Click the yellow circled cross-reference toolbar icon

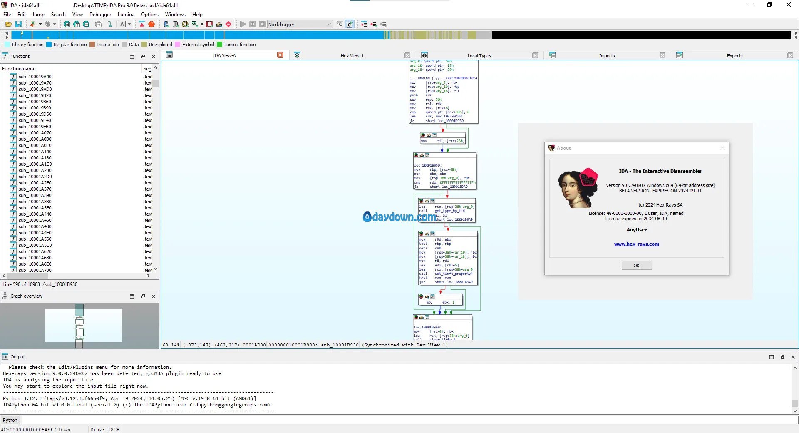click(x=185, y=25)
